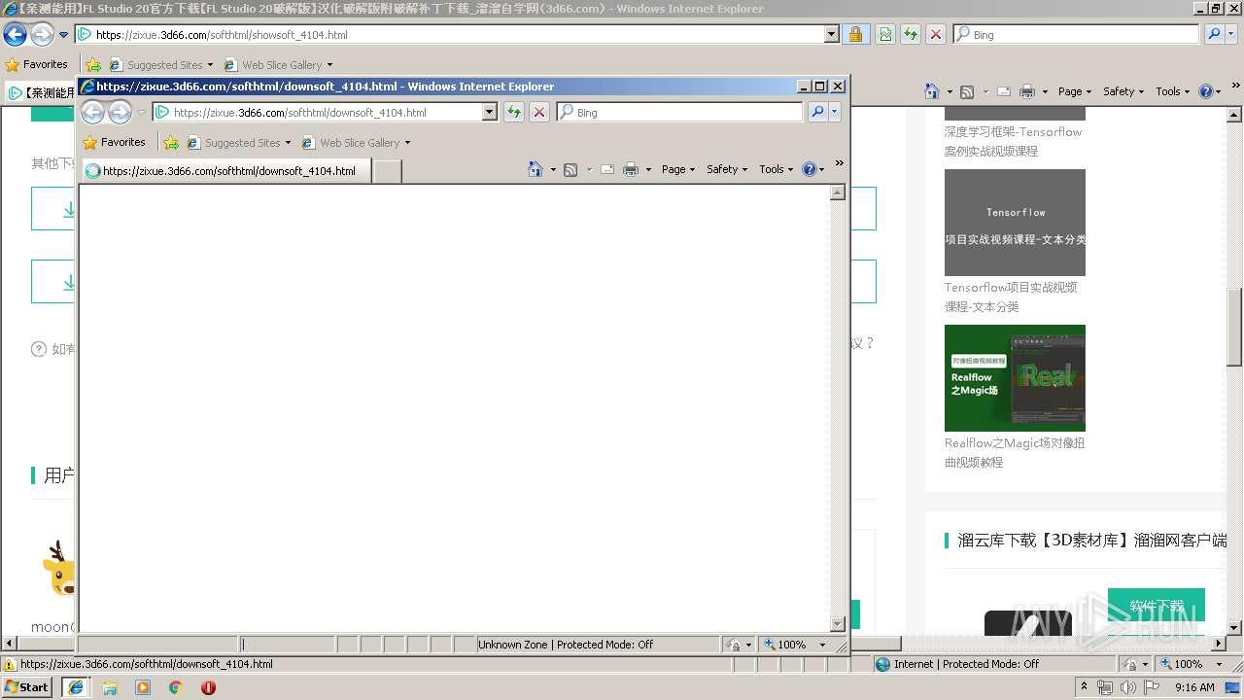Click Forward button in popup IE window
This screenshot has width=1244, height=700.
point(120,113)
